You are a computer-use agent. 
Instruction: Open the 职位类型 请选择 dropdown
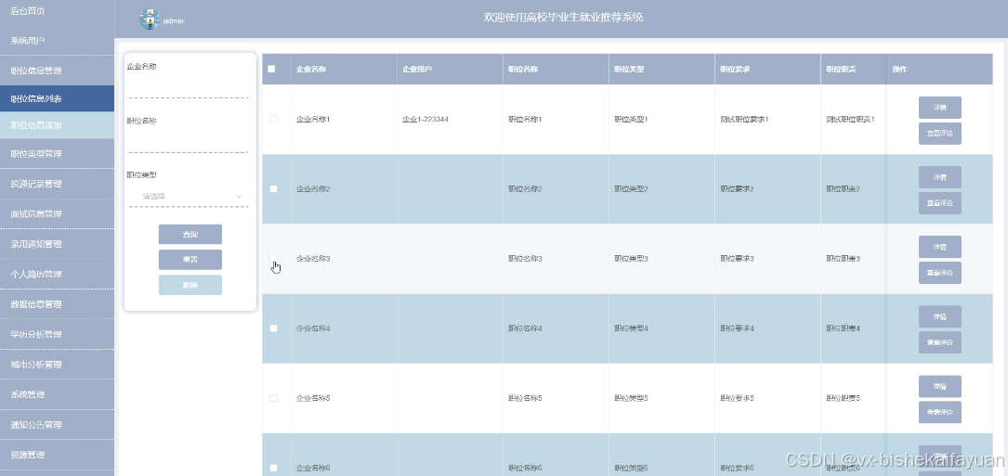[x=189, y=196]
